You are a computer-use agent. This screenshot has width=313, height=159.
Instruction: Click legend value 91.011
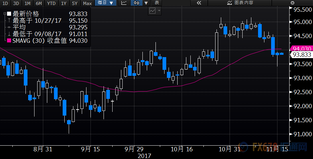coord(78,34)
